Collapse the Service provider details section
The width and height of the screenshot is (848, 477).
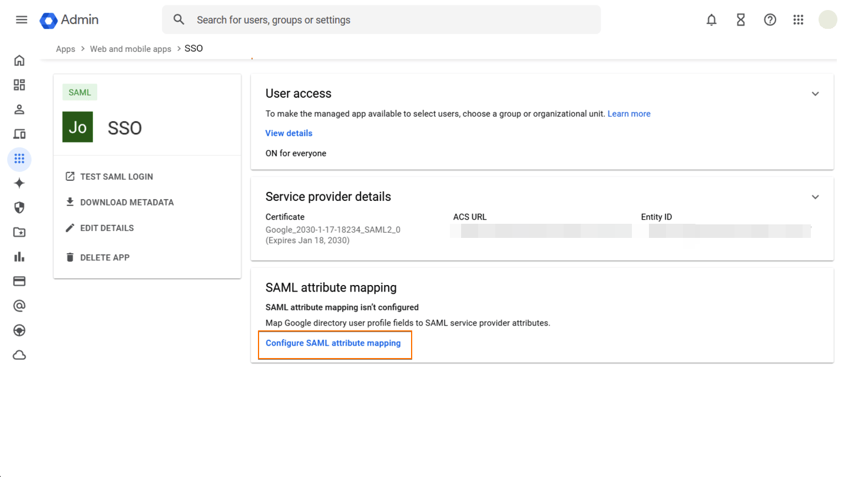tap(816, 197)
